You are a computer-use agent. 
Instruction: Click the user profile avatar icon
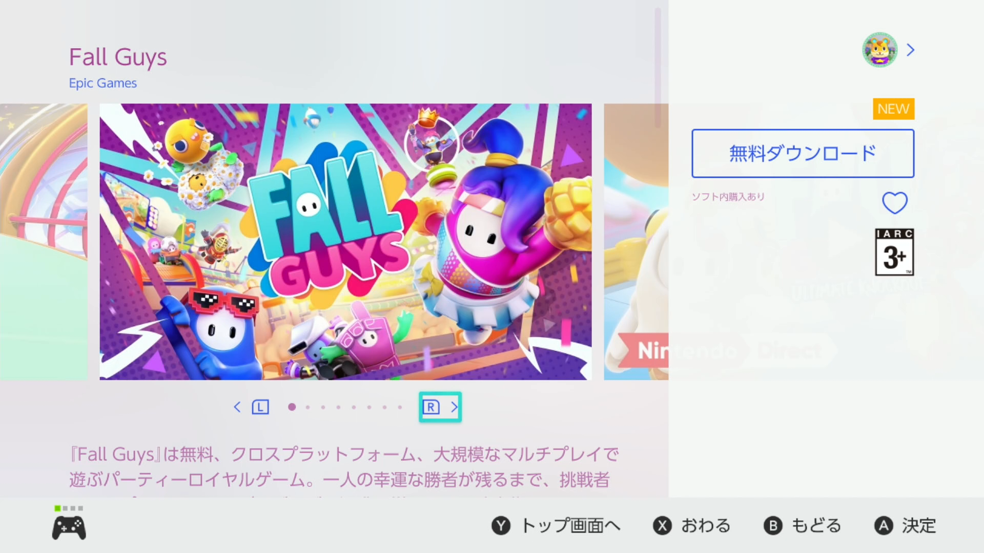click(879, 50)
